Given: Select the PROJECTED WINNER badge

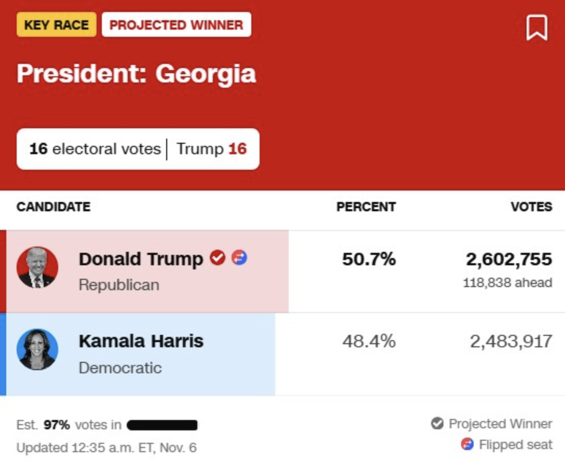Looking at the screenshot, I should (x=177, y=25).
